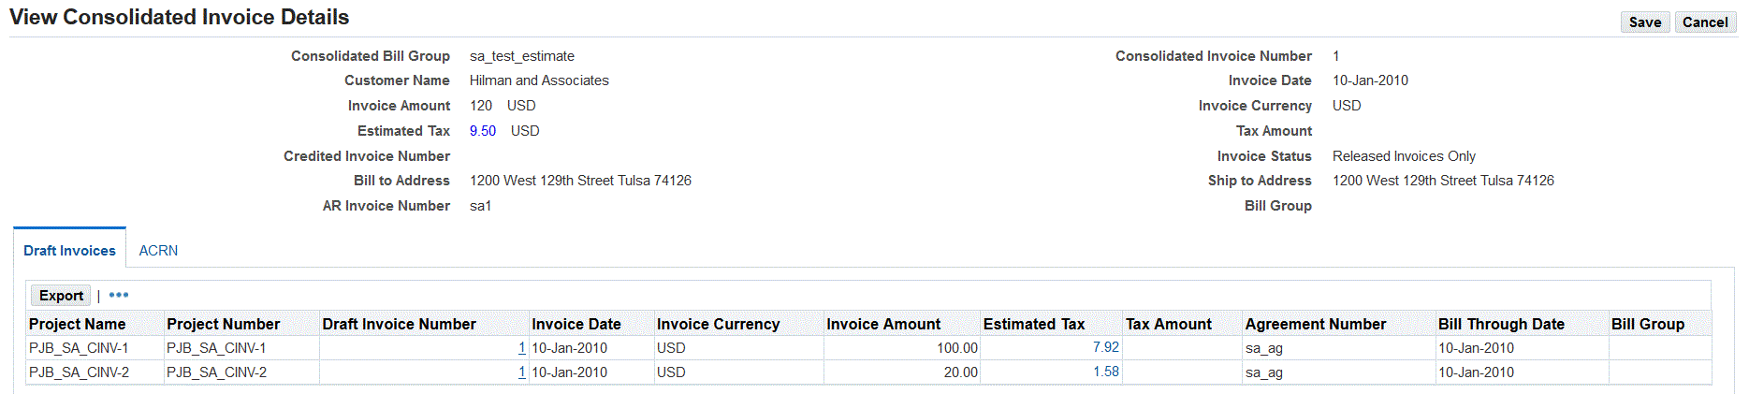The height and width of the screenshot is (394, 1749).
Task: Click the Invoice Currency column header
Action: pos(718,324)
